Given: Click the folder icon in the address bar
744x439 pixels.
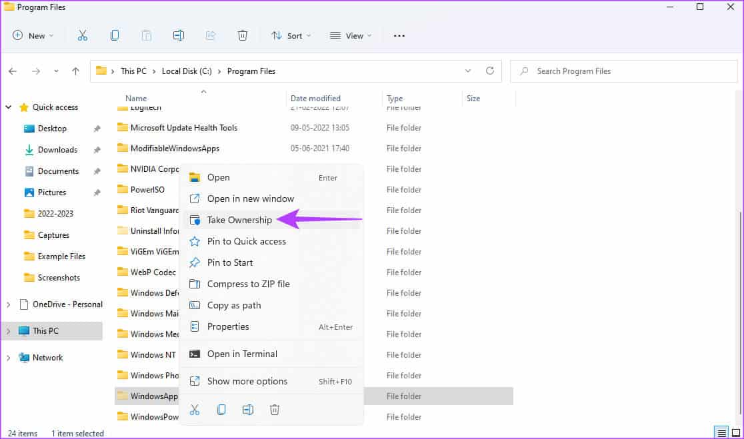Looking at the screenshot, I should pyautogui.click(x=101, y=71).
